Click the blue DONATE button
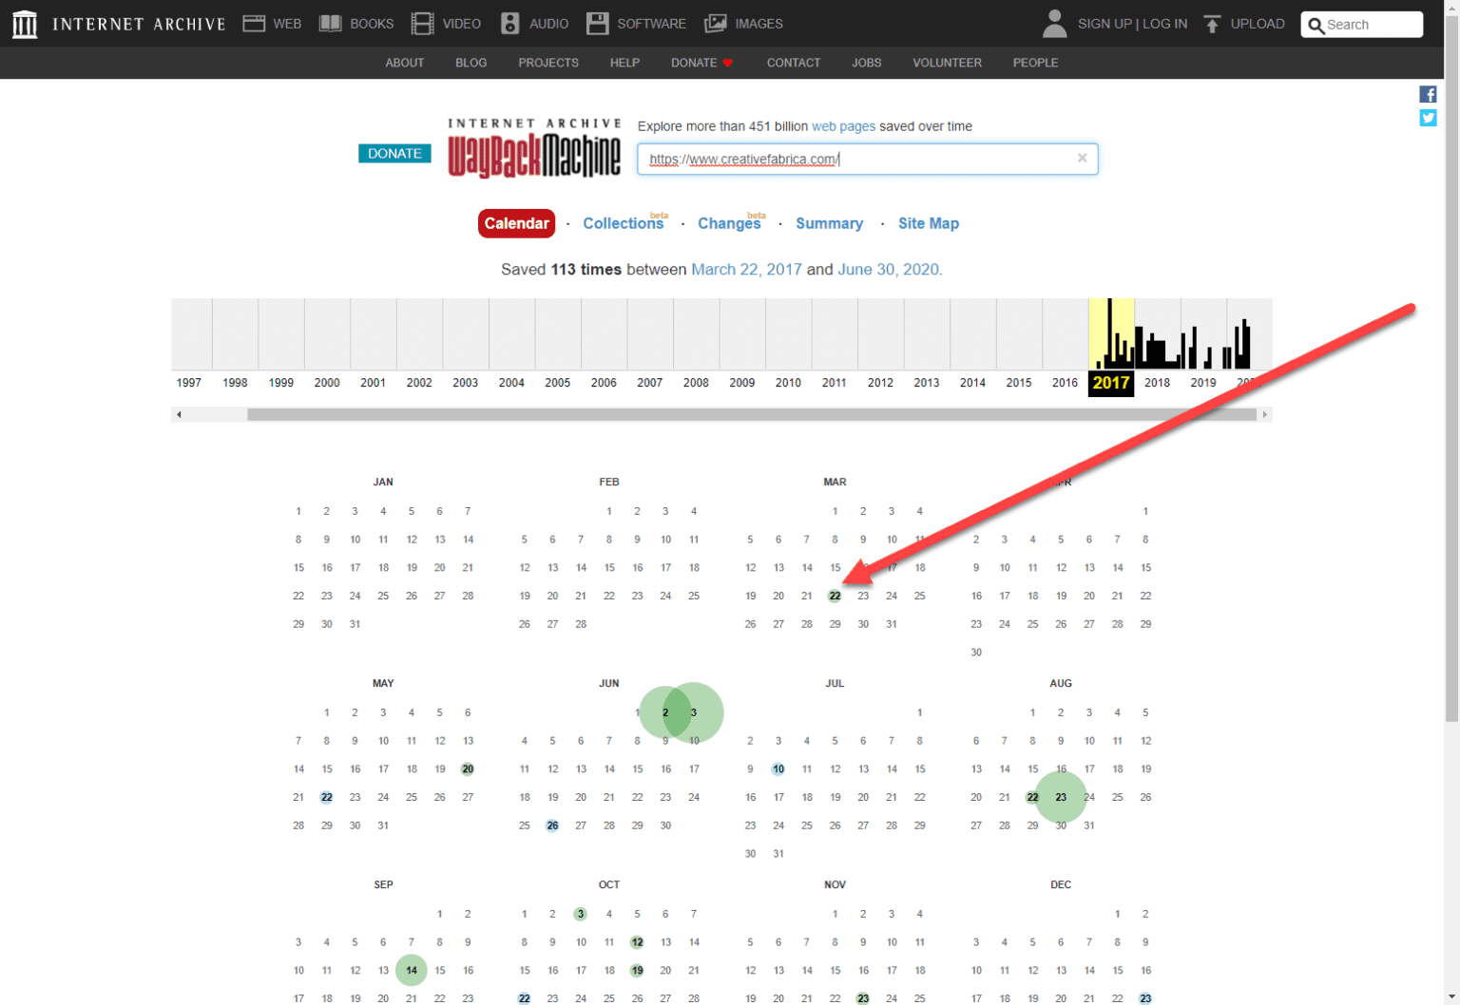The width and height of the screenshot is (1460, 1005). (x=394, y=153)
